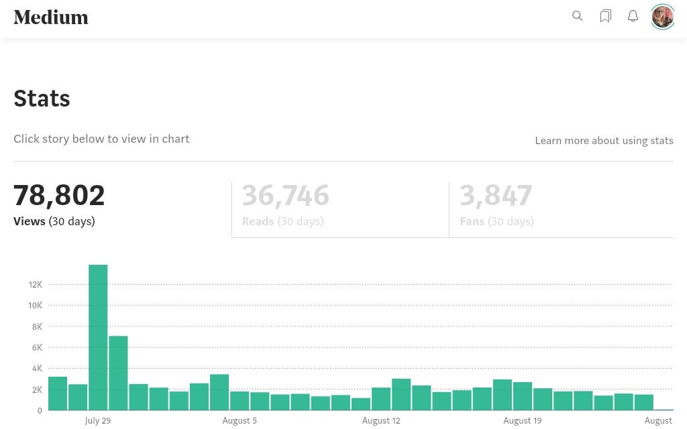Click the July 29 axis label
Viewport: 687px width, 429px height.
click(98, 421)
